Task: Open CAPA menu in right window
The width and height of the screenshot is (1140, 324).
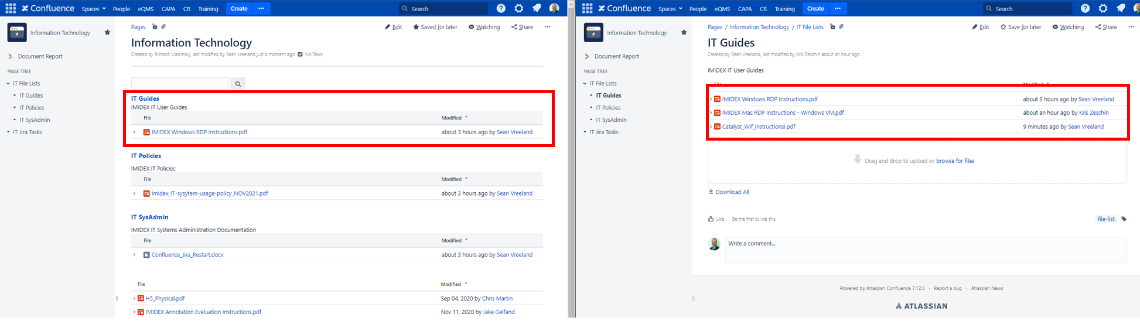Action: pos(745,9)
